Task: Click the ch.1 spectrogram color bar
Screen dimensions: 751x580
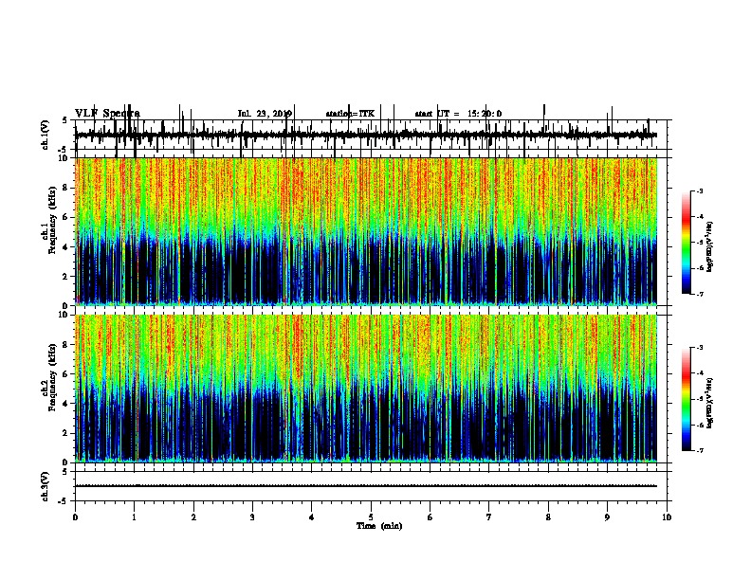Action: coord(687,243)
